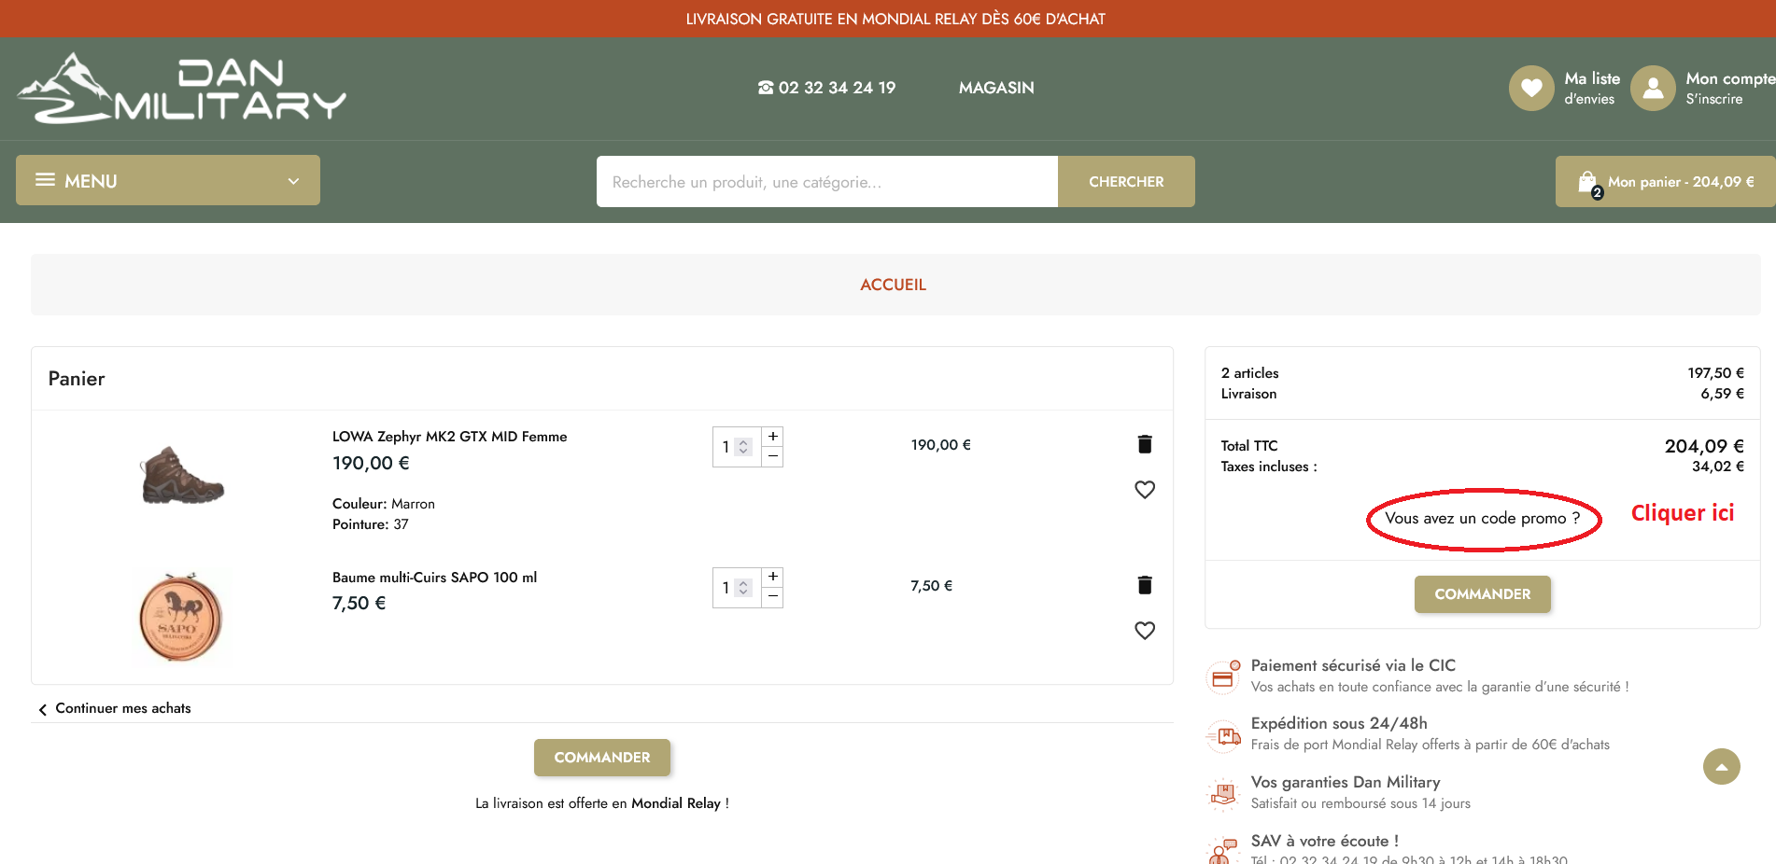1776x864 pixels.
Task: Delete the LOWA Zephyr boots from cart
Action: pos(1145,444)
